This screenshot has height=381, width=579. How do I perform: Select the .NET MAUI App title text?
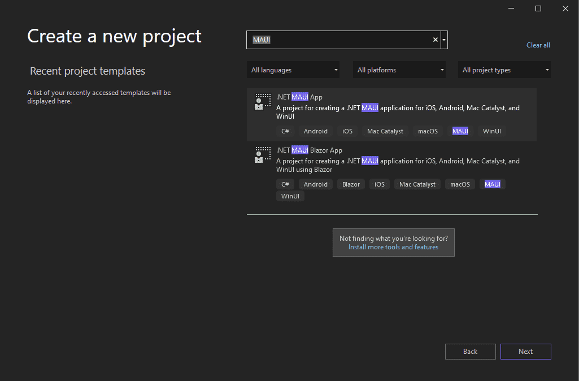coord(299,97)
